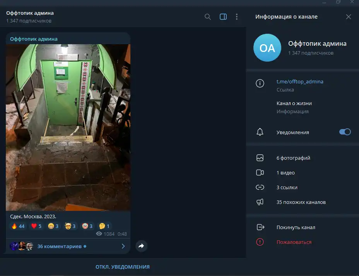Toggle the grinning face reaction with 3
359x276 pixels.
(53, 226)
